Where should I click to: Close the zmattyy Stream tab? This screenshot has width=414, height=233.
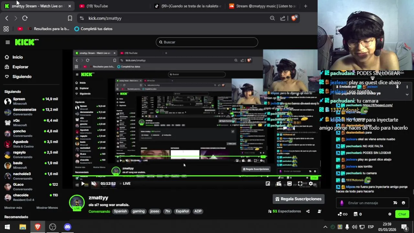pyautogui.click(x=70, y=6)
